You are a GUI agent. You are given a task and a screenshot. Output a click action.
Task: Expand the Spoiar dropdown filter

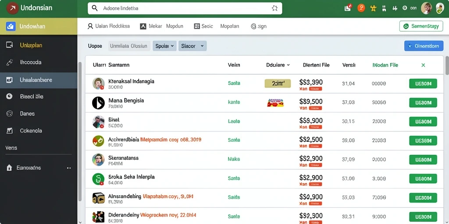pos(164,45)
